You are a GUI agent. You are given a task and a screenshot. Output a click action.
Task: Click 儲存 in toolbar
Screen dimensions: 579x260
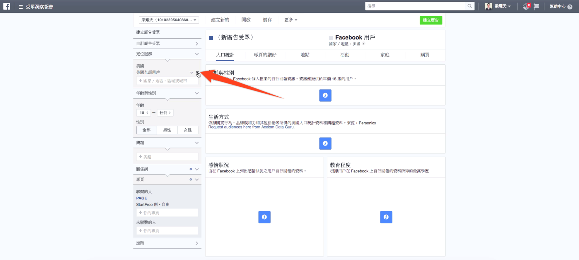(x=267, y=20)
